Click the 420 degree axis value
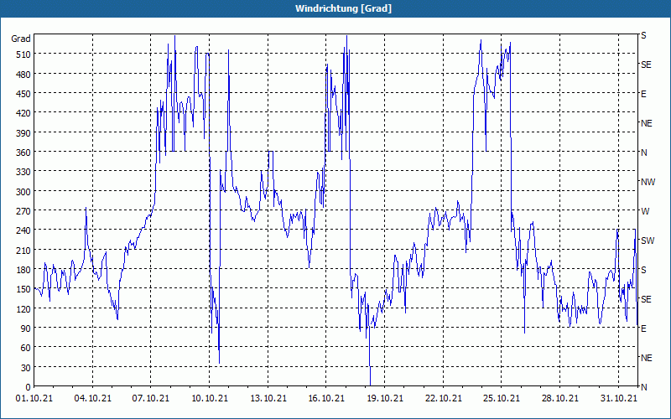Viewport: 671px width, 419px height. tap(23, 113)
